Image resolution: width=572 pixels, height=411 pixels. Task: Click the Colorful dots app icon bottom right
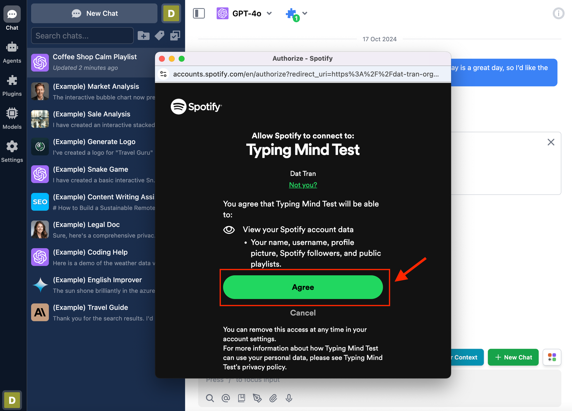click(x=552, y=357)
